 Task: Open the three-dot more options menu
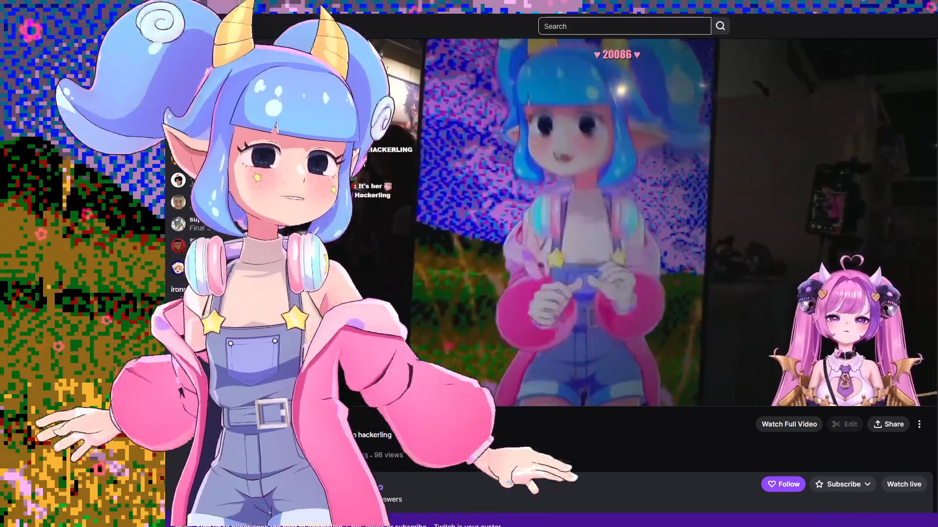[x=919, y=424]
